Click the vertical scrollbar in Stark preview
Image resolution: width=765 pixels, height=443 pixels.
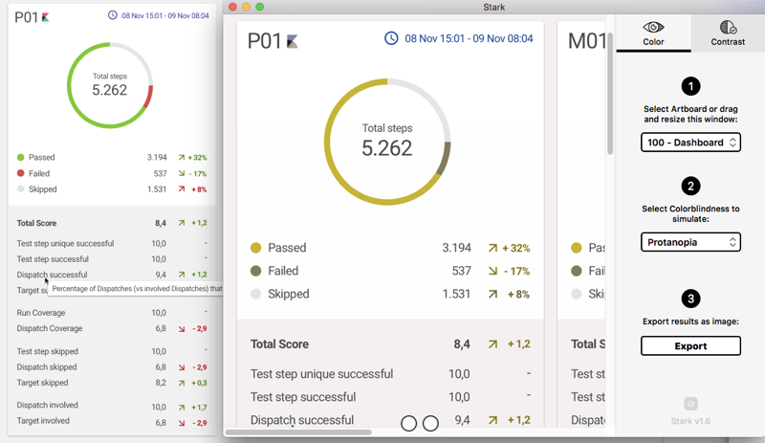[x=610, y=94]
